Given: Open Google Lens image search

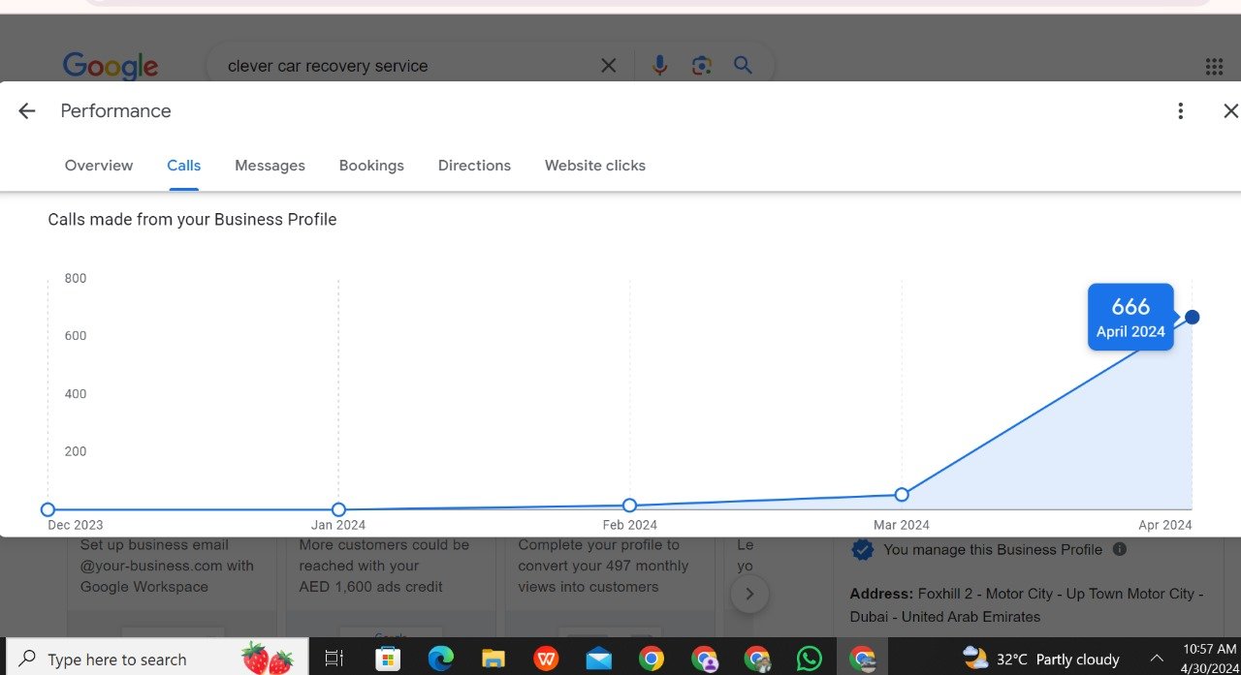Looking at the screenshot, I should pos(701,66).
